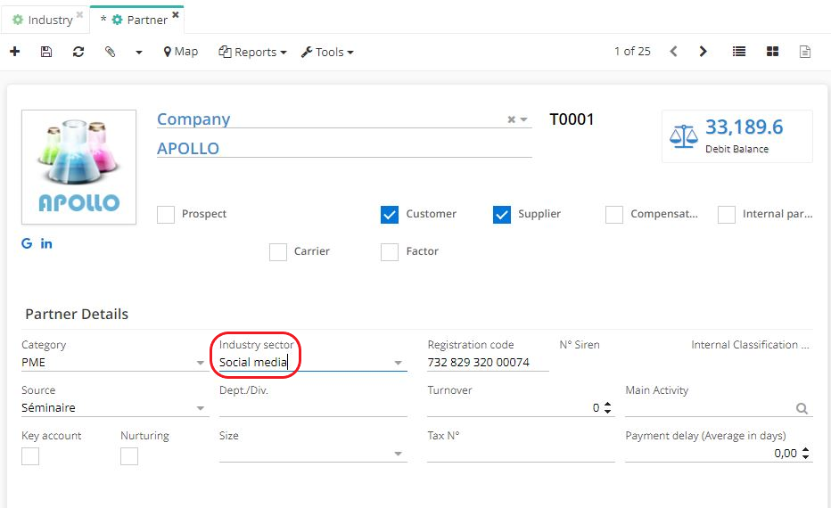Open attachments with the paperclip icon
This screenshot has width=831, height=508.
(111, 52)
